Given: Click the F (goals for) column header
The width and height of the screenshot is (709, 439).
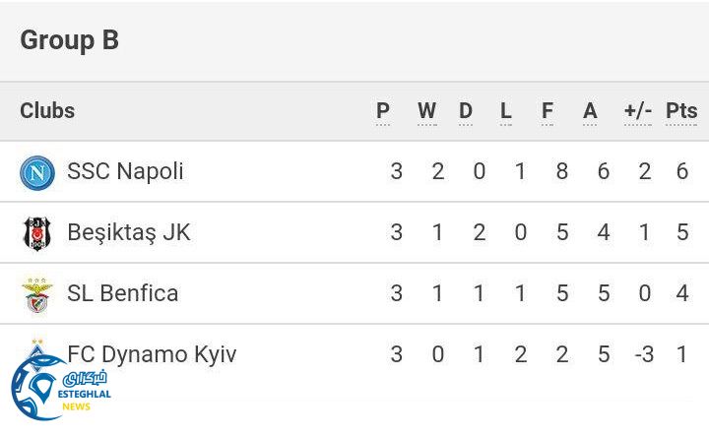Looking at the screenshot, I should click(548, 111).
